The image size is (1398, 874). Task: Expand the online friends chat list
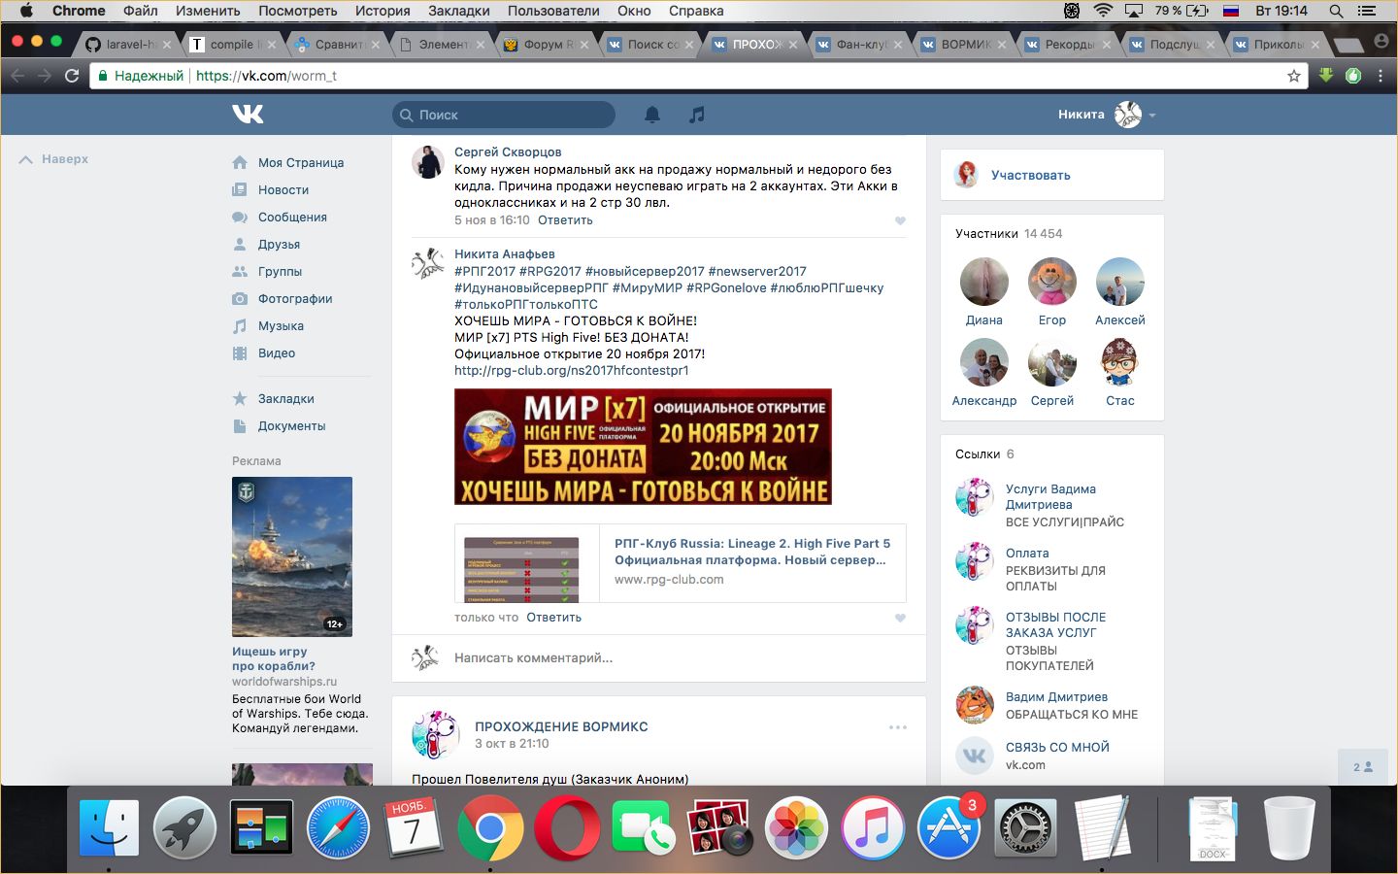pos(1362,766)
